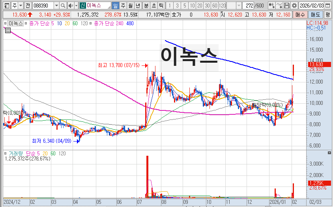Open the magnifier stock search
The width and height of the screenshot is (333, 207).
click(x=63, y=6)
